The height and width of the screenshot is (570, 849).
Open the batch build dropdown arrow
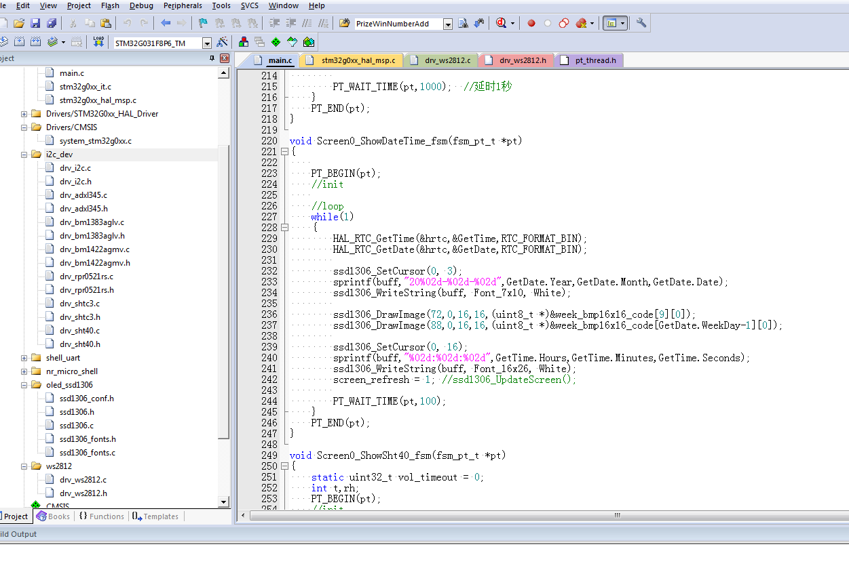(x=63, y=42)
